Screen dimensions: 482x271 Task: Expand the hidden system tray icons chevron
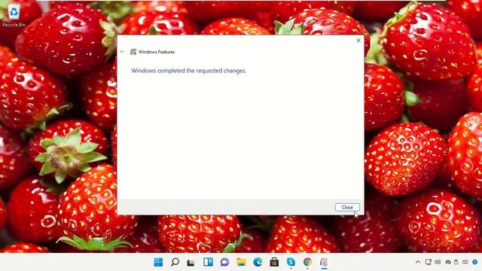(418, 262)
